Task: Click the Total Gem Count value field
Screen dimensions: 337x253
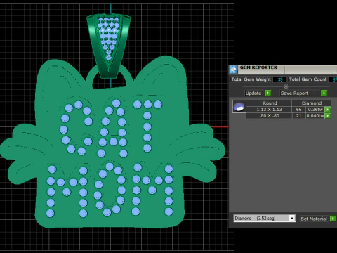Action: (333, 79)
